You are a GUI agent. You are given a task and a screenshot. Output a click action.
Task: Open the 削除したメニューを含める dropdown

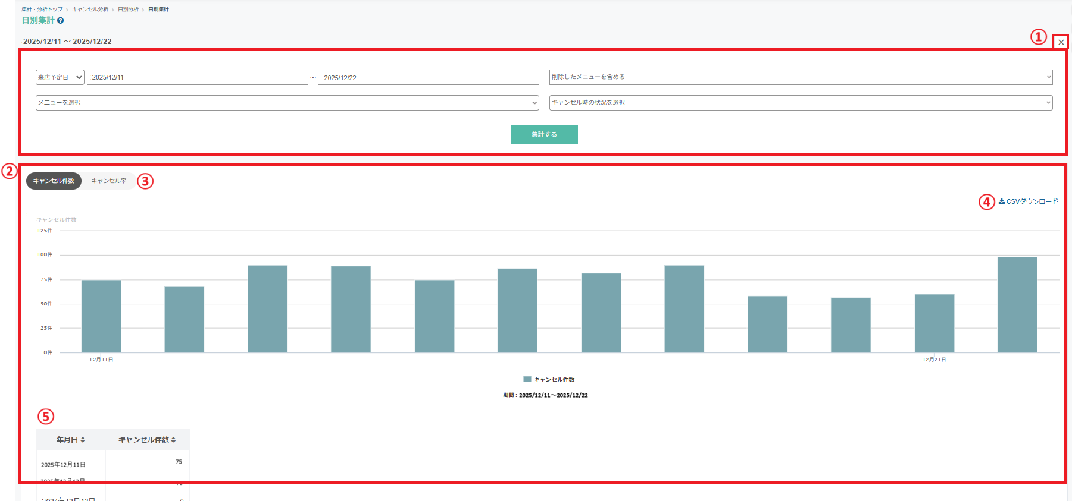click(x=801, y=77)
